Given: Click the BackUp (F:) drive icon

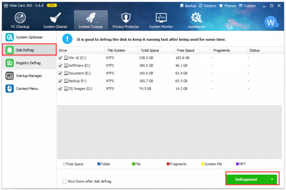Looking at the screenshot, I should click(66, 81).
